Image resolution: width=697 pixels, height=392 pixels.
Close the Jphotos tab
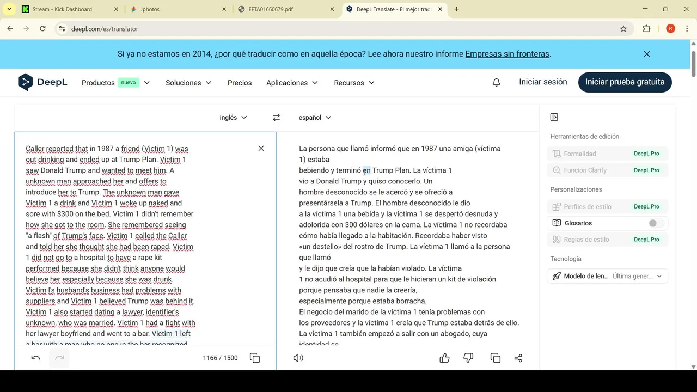click(224, 9)
